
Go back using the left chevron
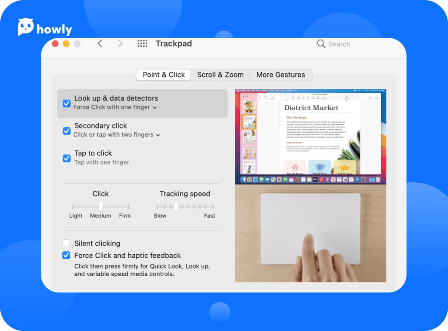tap(100, 44)
